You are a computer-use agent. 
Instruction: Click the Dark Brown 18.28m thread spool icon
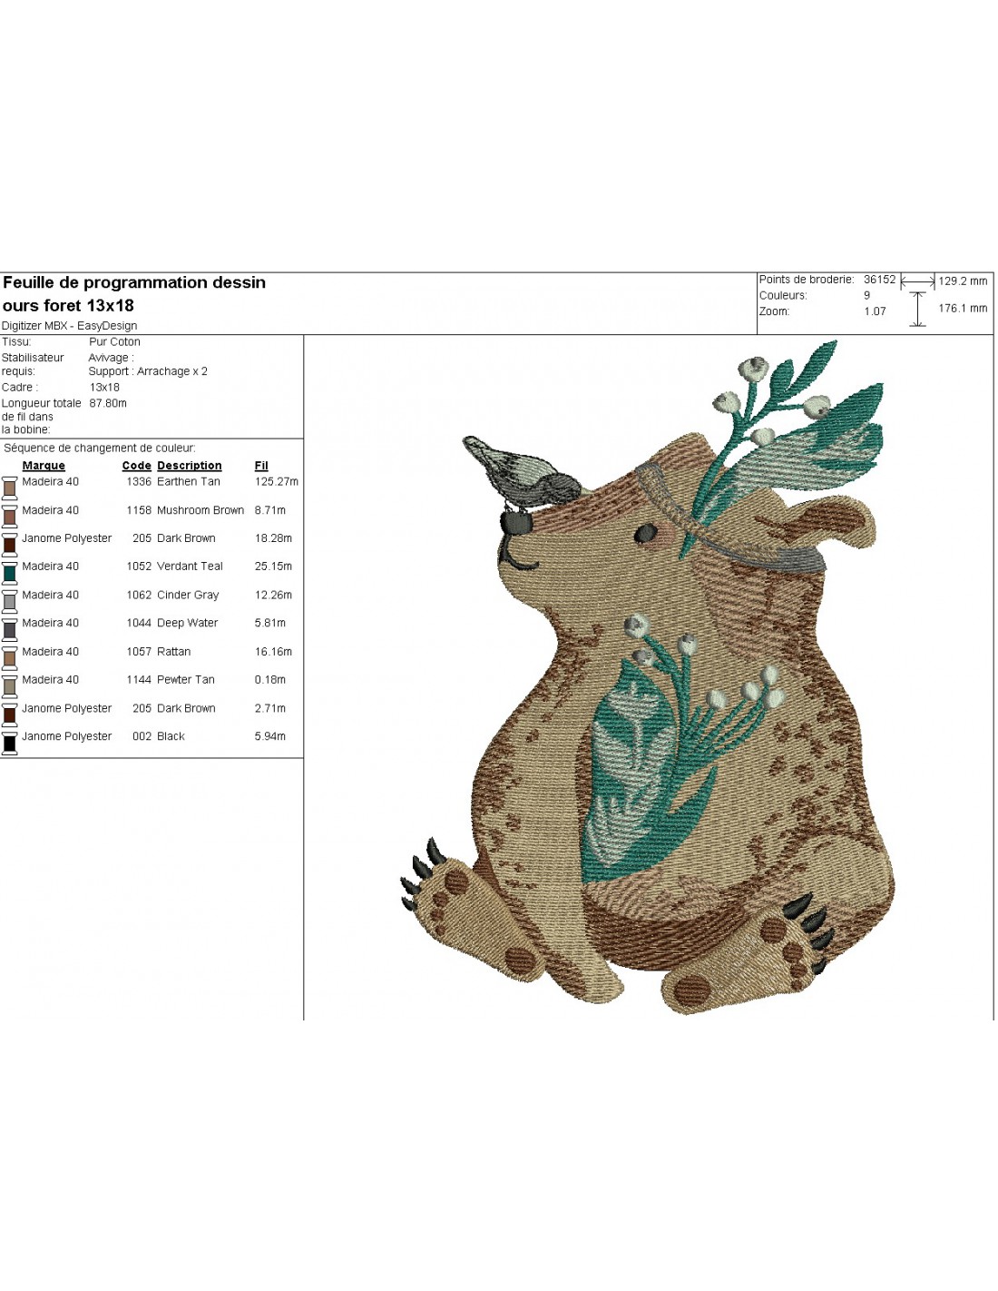pyautogui.click(x=9, y=544)
